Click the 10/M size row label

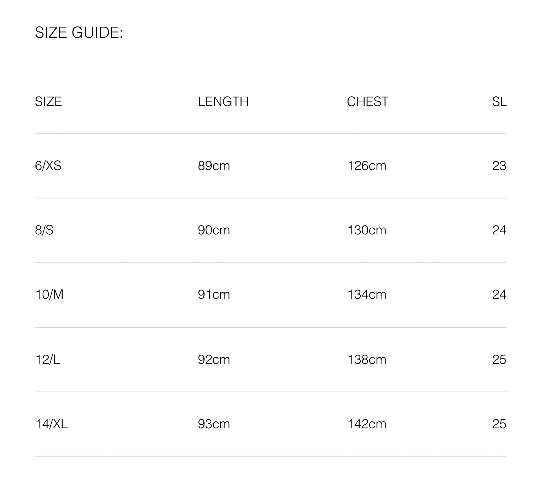pyautogui.click(x=49, y=294)
